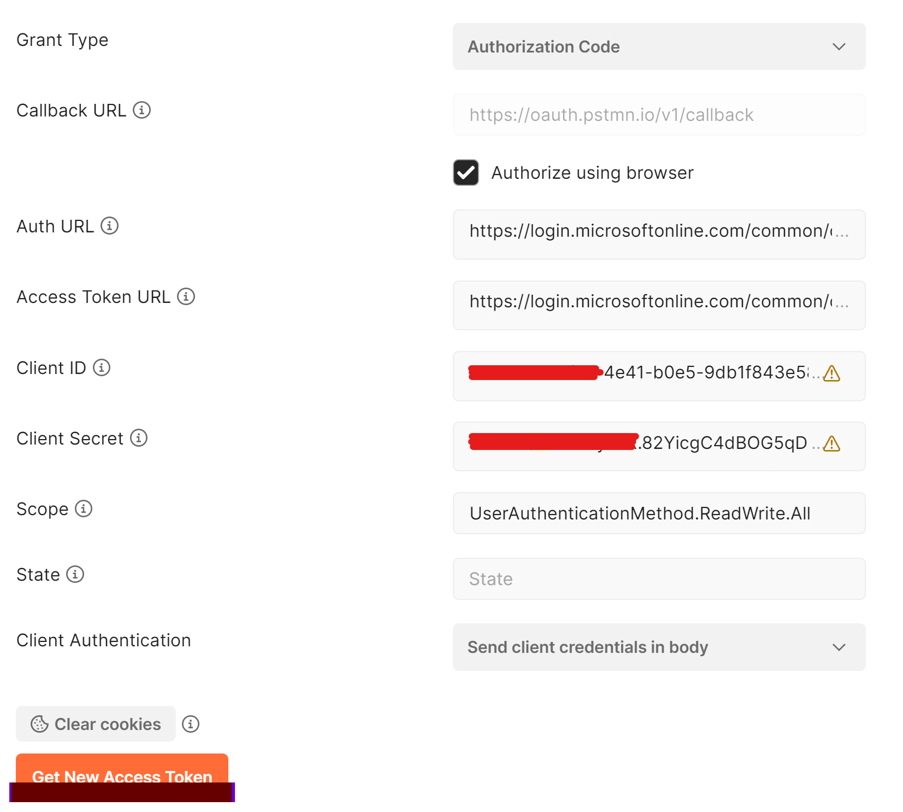
Task: Click the info icon next to Callback URL
Action: tap(142, 110)
